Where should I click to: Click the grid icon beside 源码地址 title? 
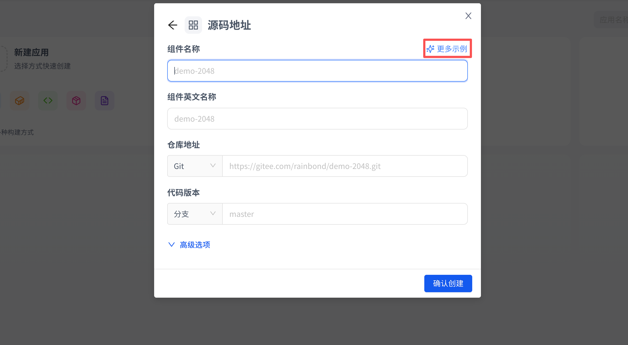(193, 25)
